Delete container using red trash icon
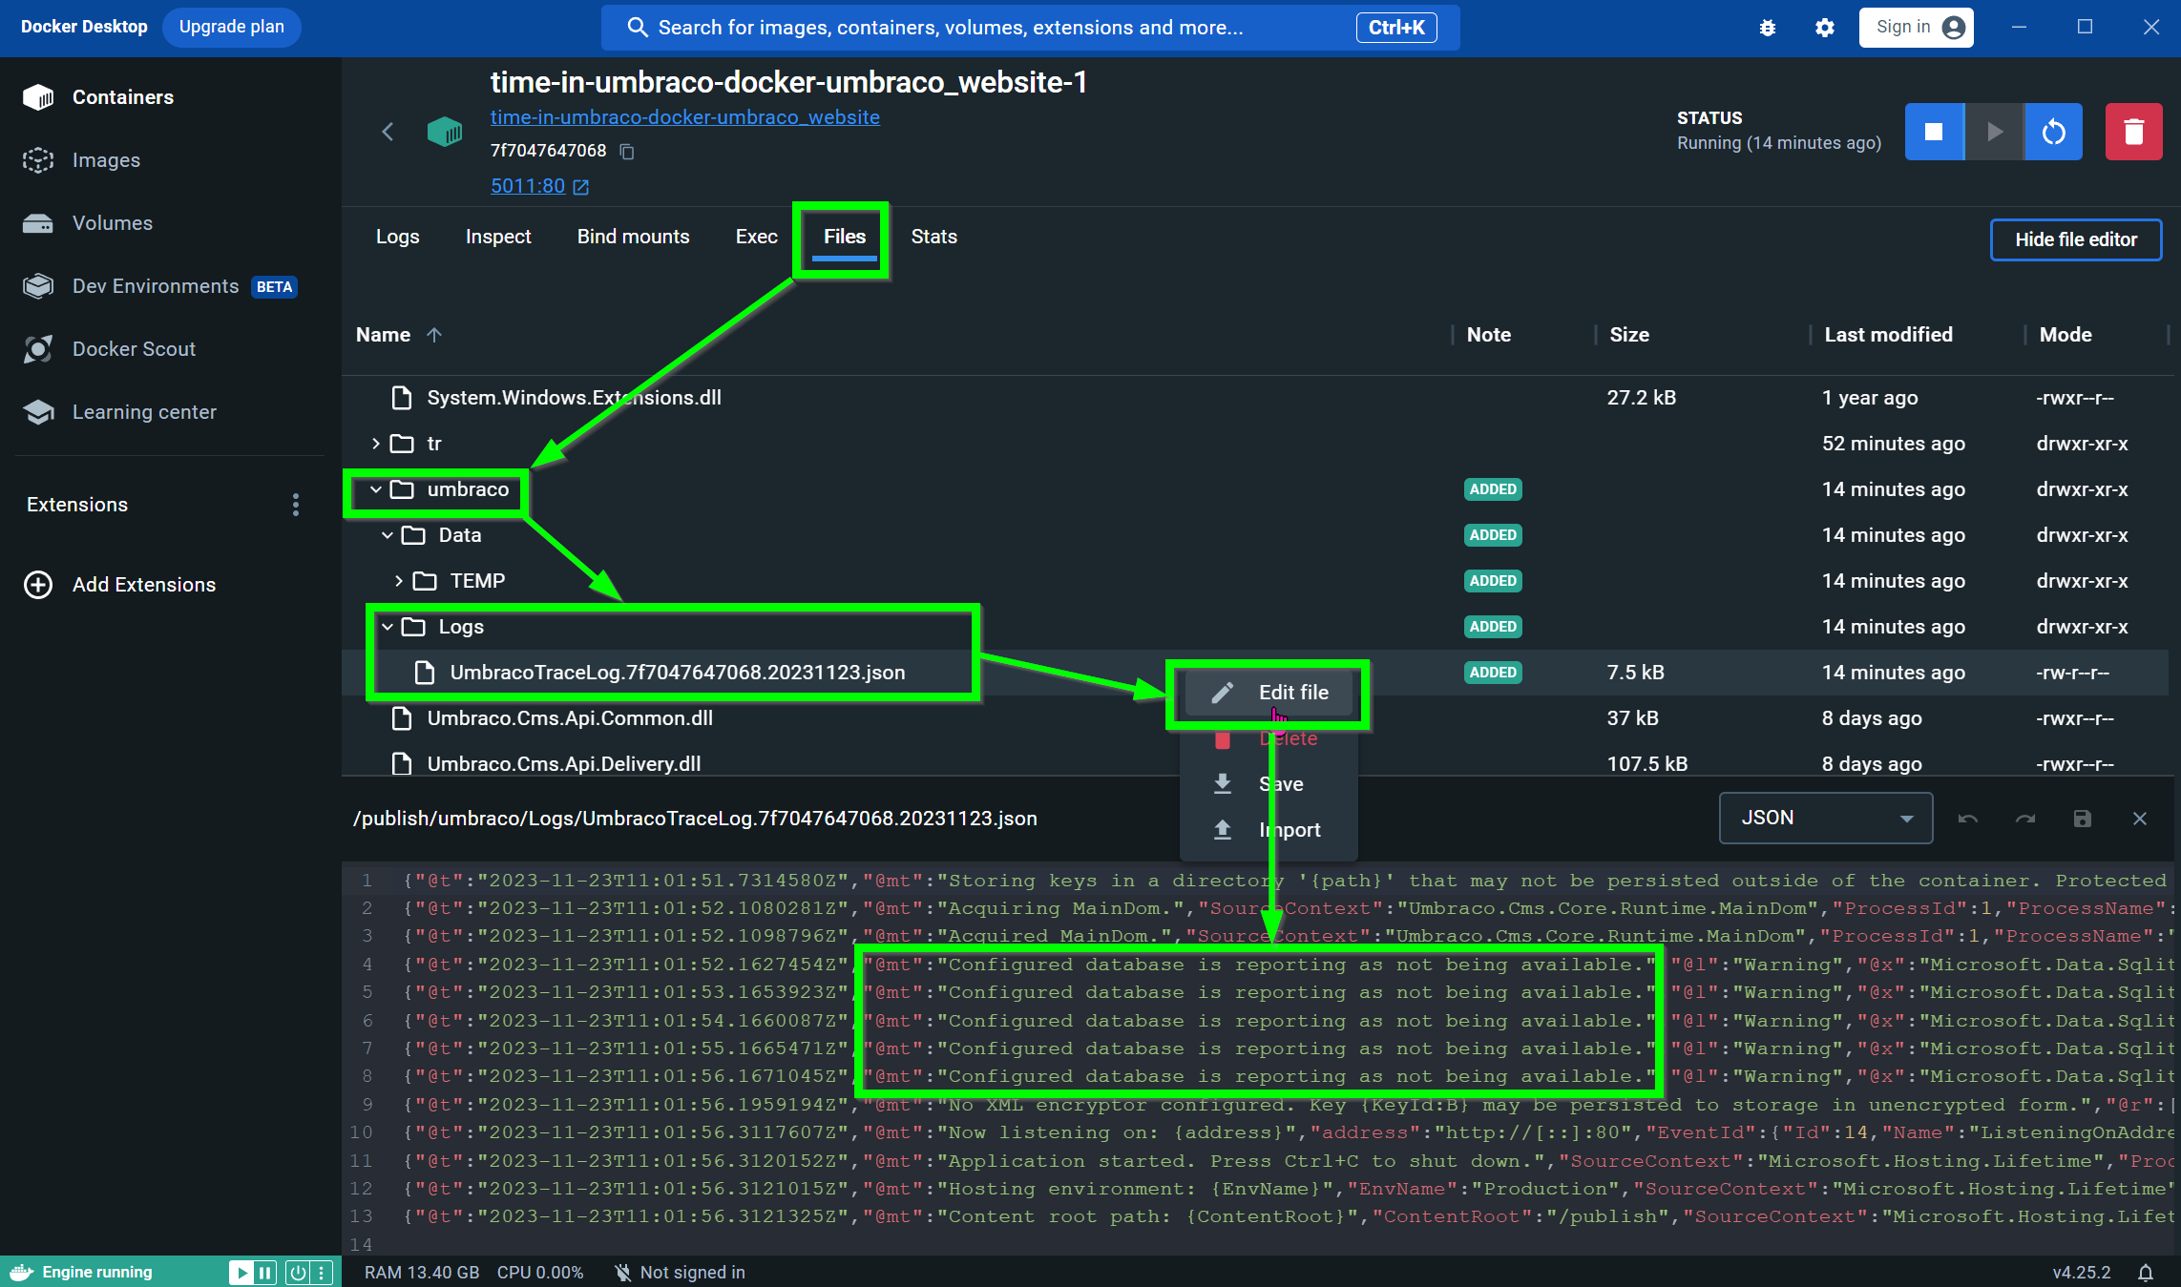 (x=2133, y=132)
